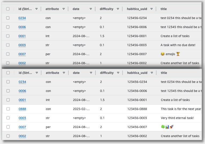Open date column sort arrow in top table
The width and height of the screenshot is (205, 144).
[91, 9]
